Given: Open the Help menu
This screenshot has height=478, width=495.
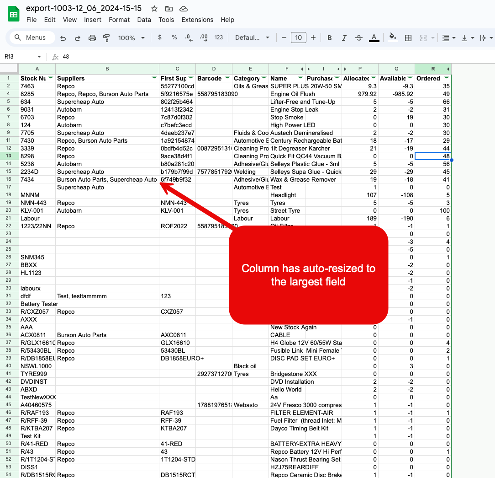Looking at the screenshot, I should (x=227, y=20).
